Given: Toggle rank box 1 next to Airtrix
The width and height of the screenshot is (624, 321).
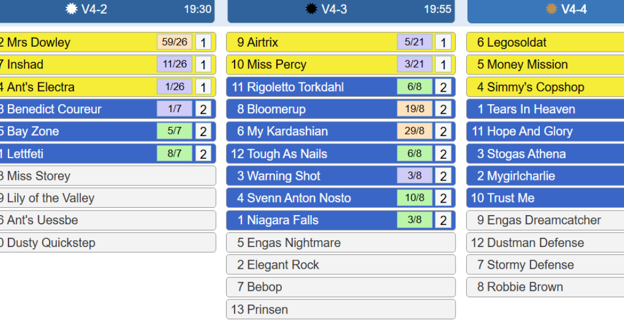Looking at the screenshot, I should point(443,42).
